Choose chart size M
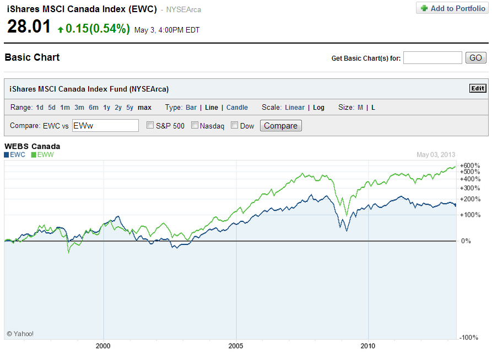The image size is (492, 352). click(x=360, y=108)
